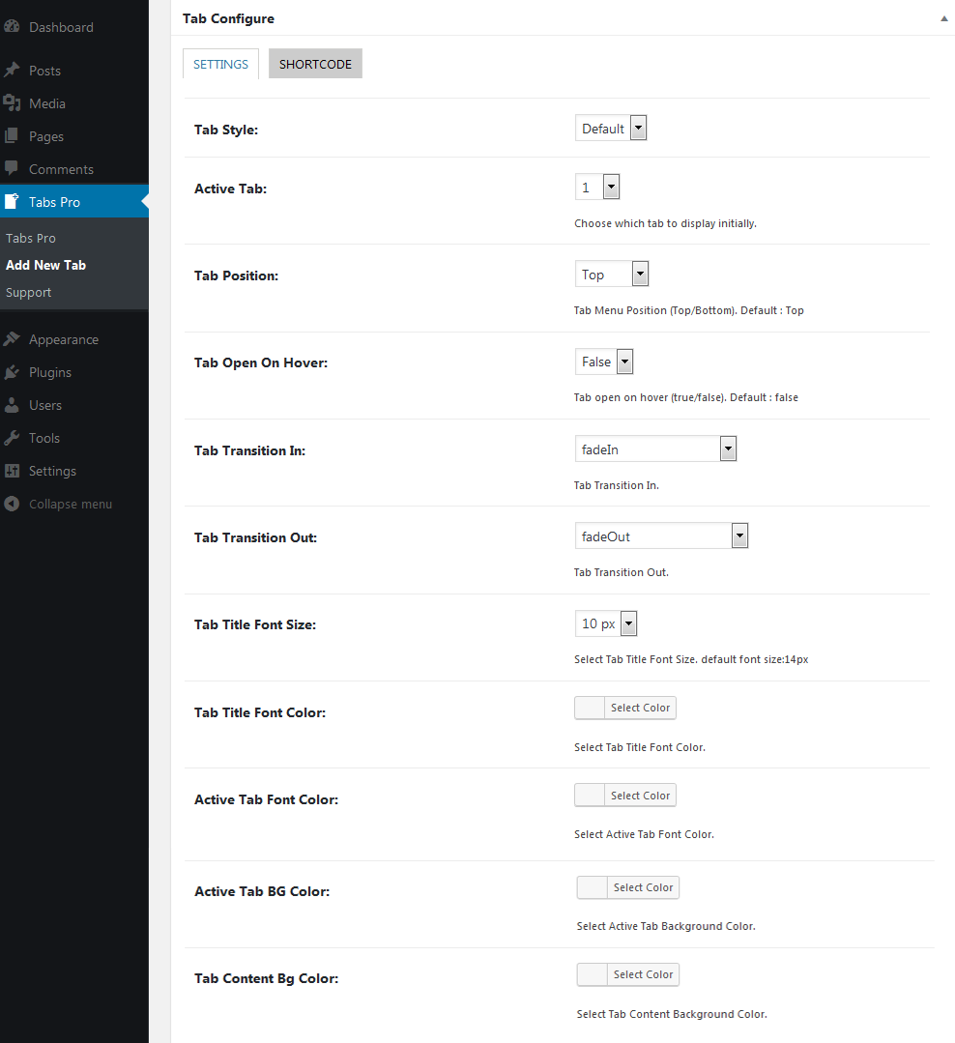Switch to the SETTINGS tab
Viewport: 955px width, 1043px height.
tap(220, 64)
